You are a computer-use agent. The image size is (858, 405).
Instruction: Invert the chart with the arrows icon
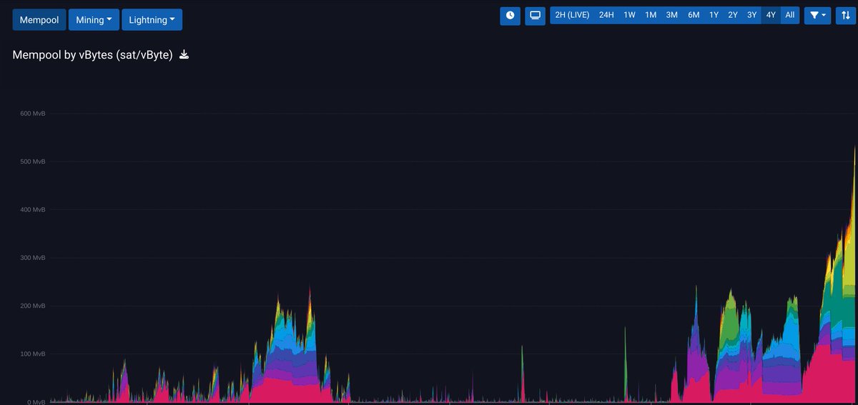[846, 15]
